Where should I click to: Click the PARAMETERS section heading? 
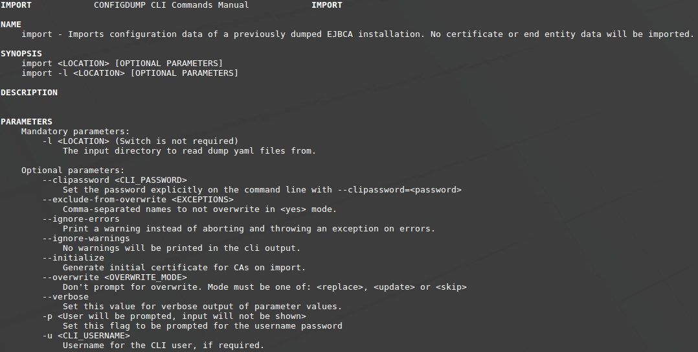click(27, 122)
